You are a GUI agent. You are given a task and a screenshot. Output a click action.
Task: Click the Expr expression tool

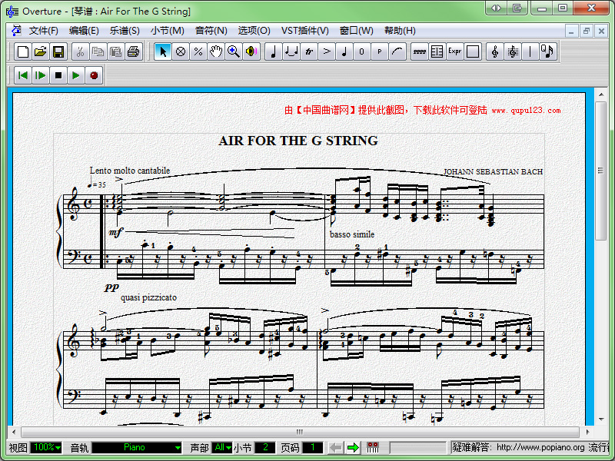tap(454, 51)
